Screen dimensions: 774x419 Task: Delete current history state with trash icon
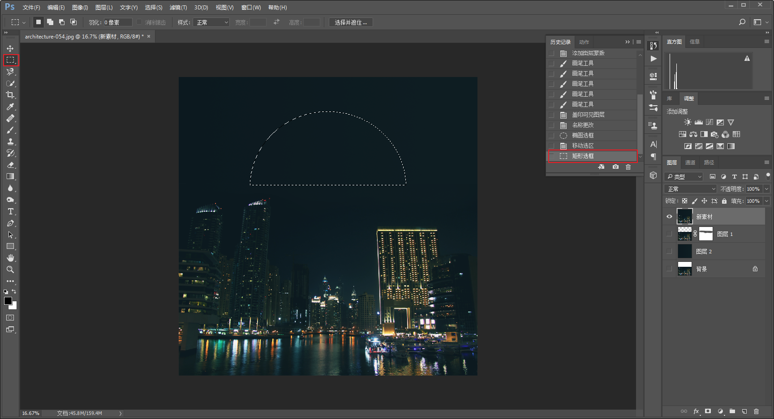click(628, 167)
